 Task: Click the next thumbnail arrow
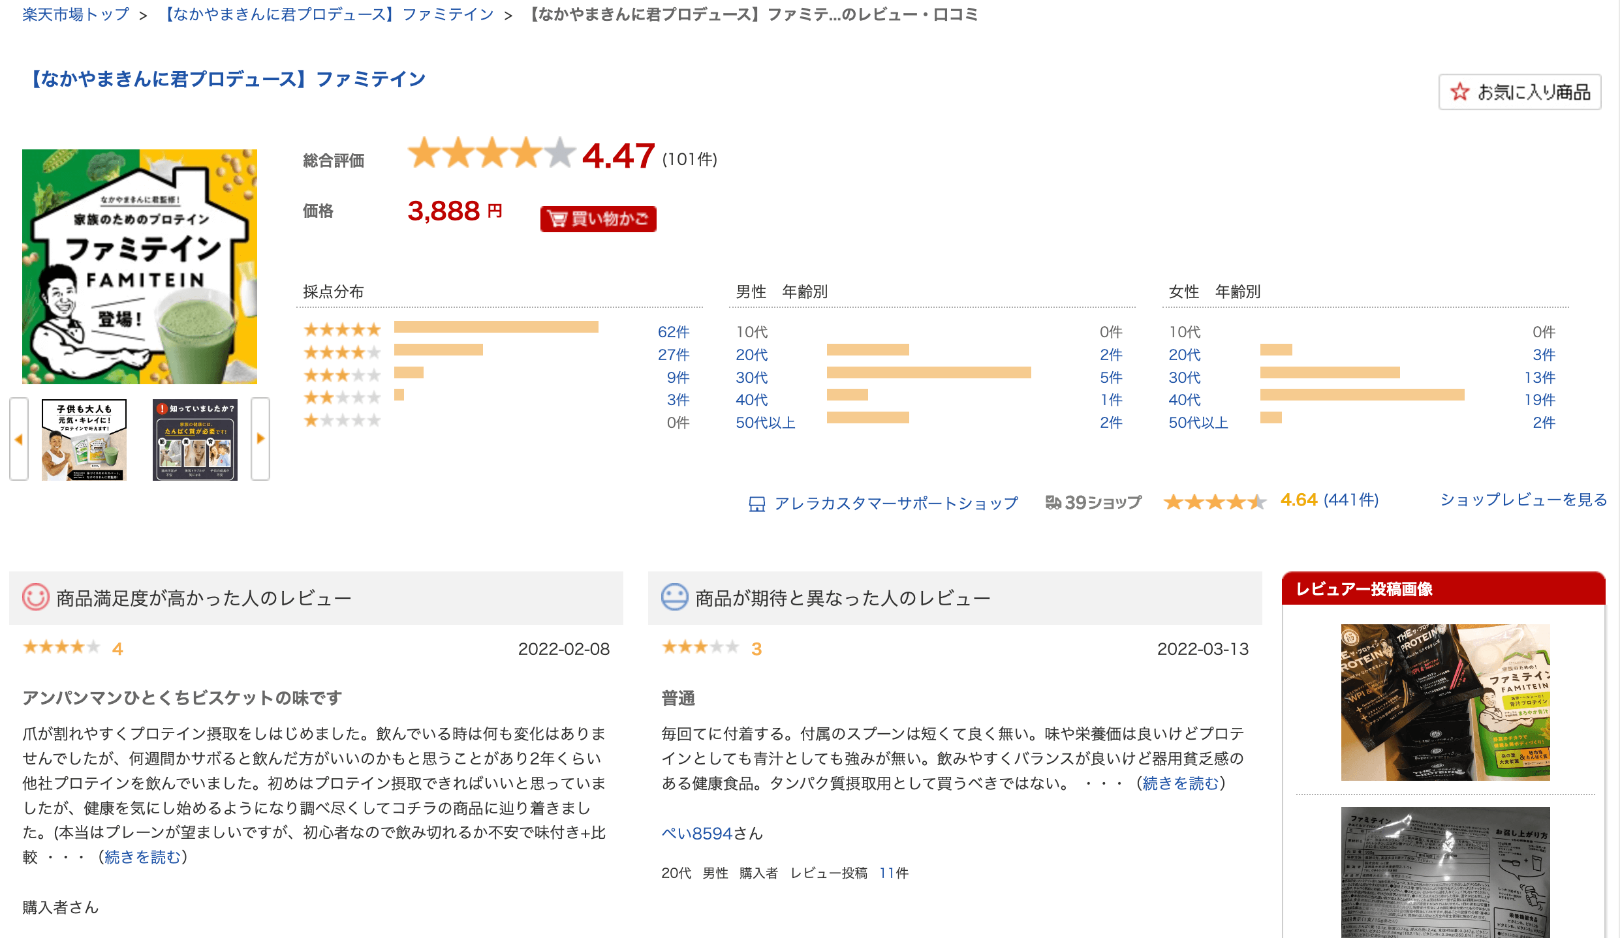[x=260, y=439]
